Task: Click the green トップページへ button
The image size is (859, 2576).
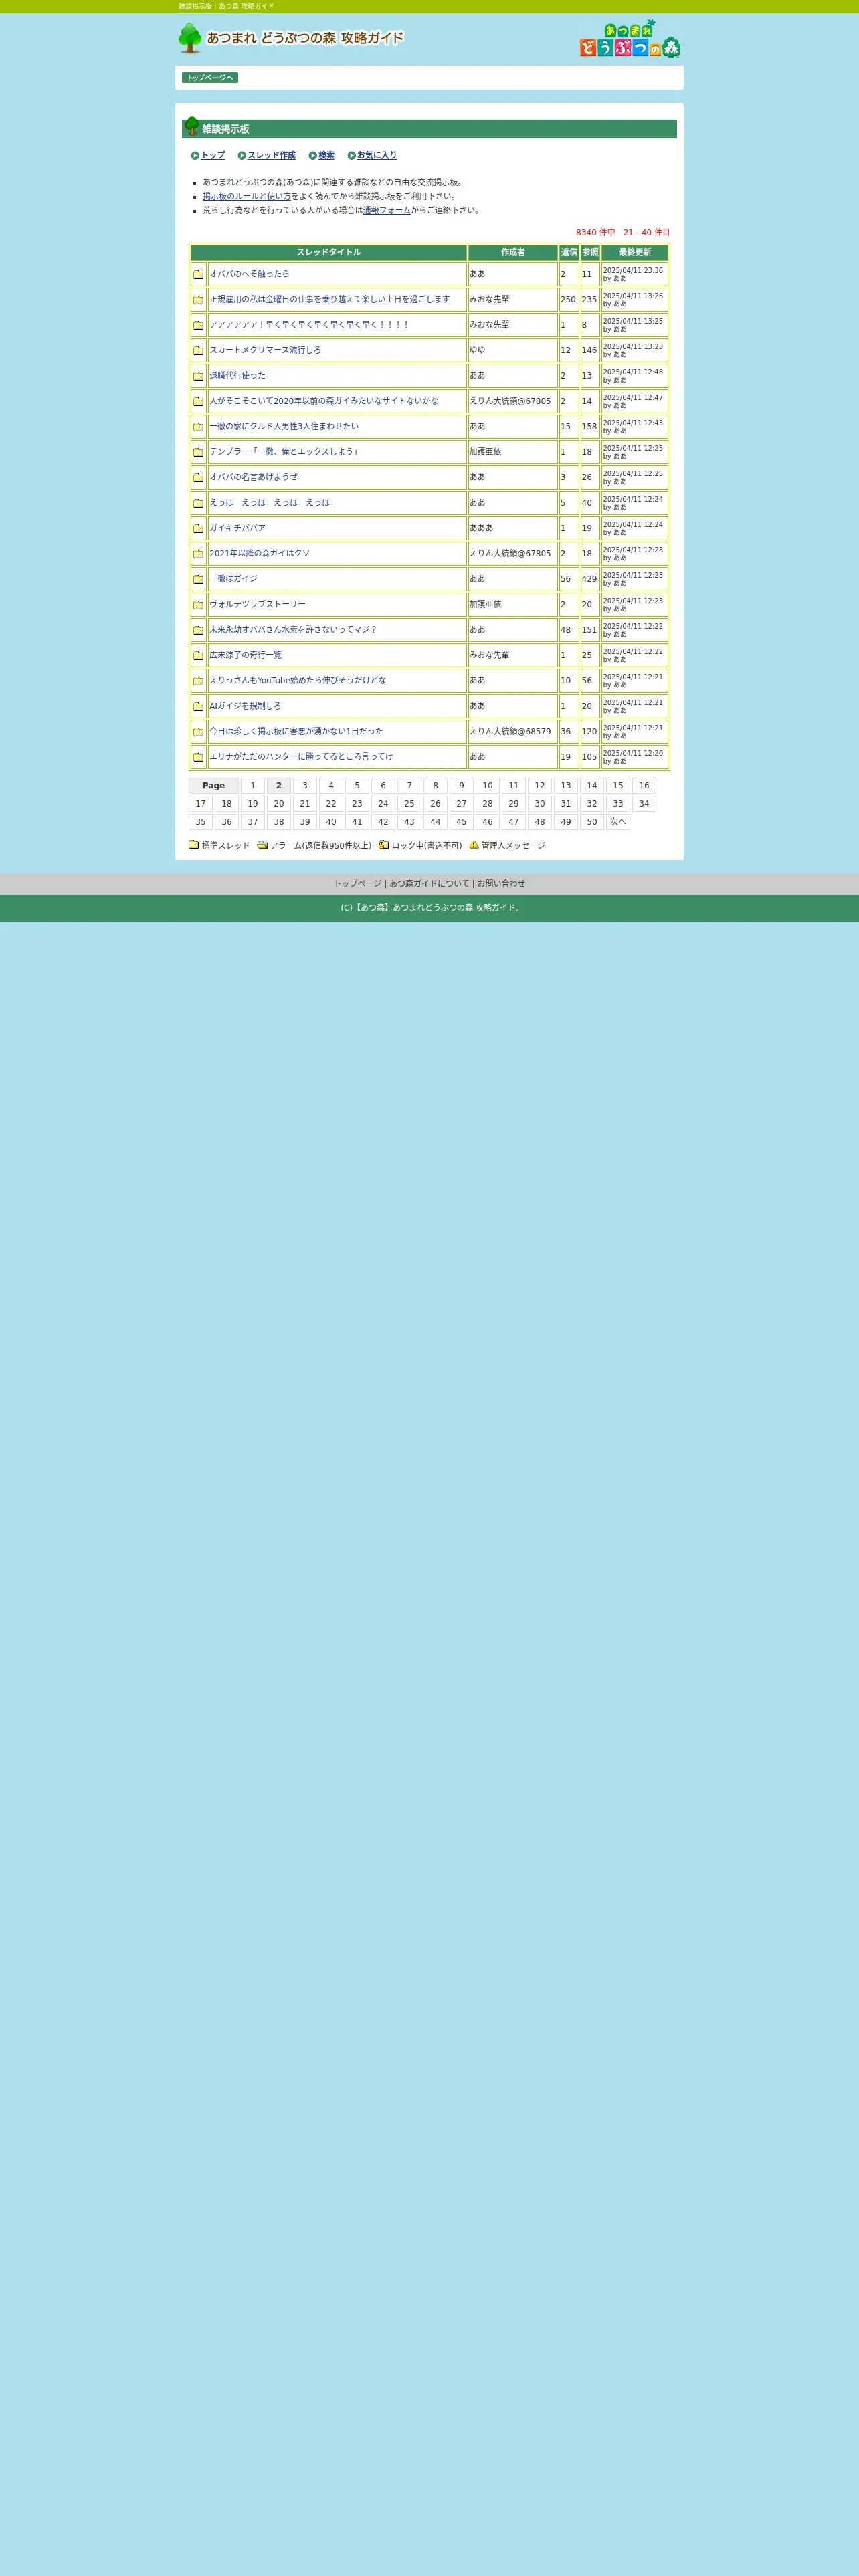Action: [210, 78]
